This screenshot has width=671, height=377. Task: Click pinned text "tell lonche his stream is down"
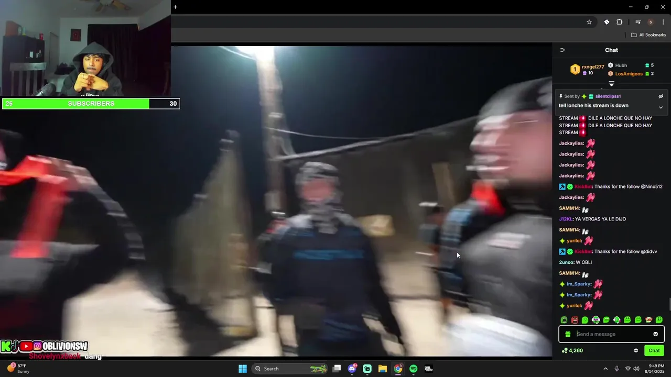593,106
